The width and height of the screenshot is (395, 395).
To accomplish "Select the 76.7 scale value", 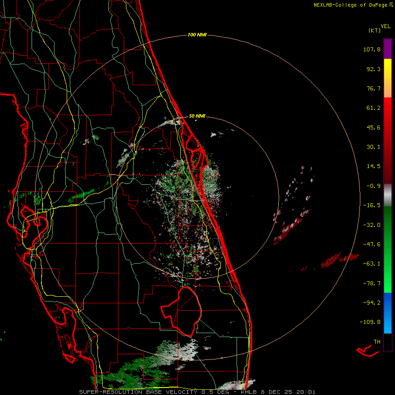I will coord(373,88).
